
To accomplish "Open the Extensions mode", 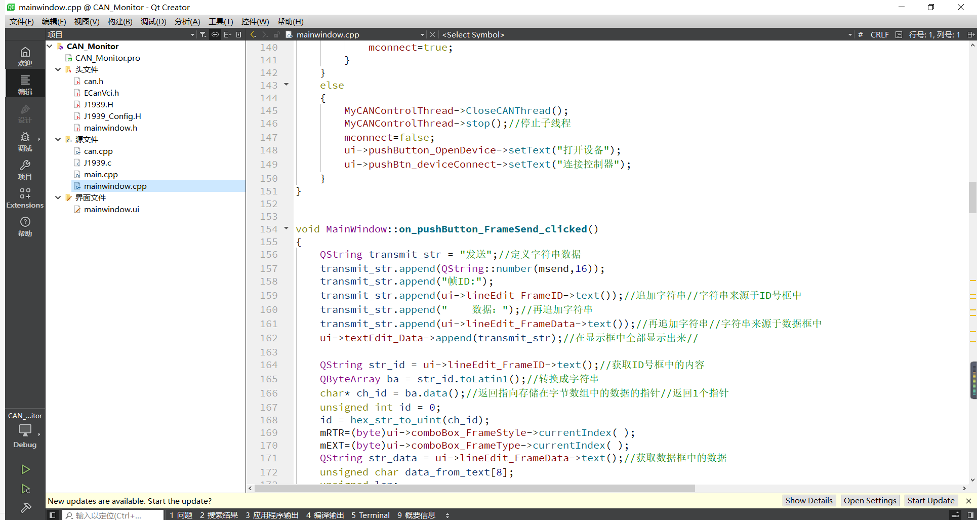I will [x=25, y=198].
